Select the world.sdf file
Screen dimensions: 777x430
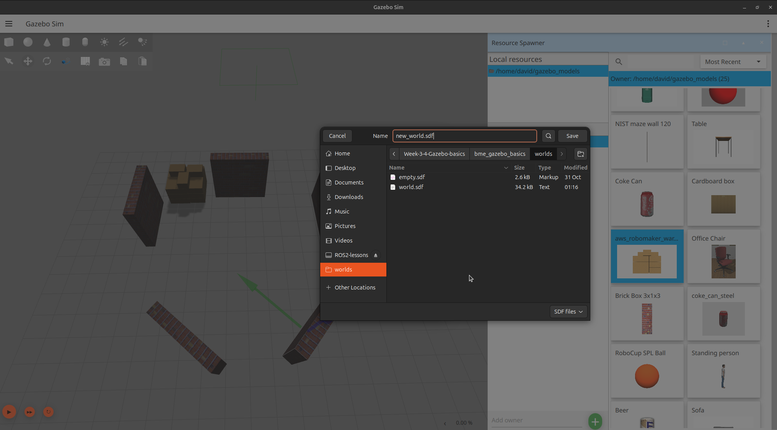[411, 187]
